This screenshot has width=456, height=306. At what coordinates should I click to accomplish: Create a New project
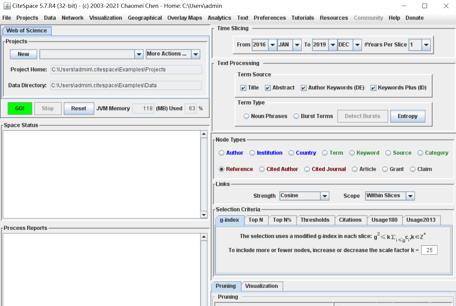pos(24,54)
